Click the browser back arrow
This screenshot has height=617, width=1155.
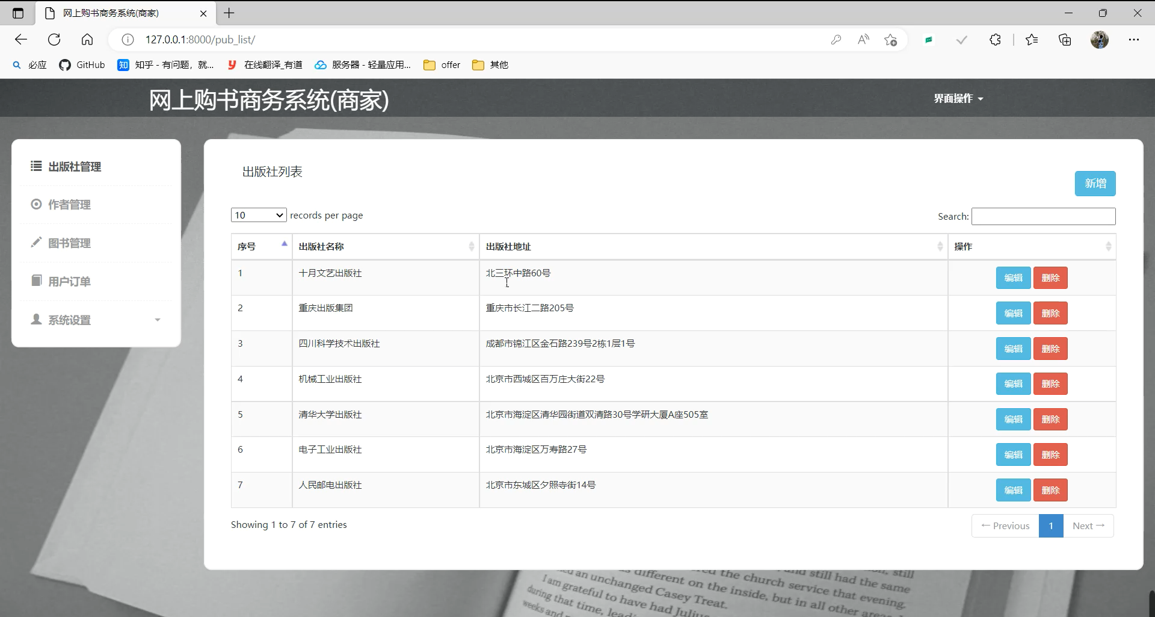pyautogui.click(x=21, y=40)
